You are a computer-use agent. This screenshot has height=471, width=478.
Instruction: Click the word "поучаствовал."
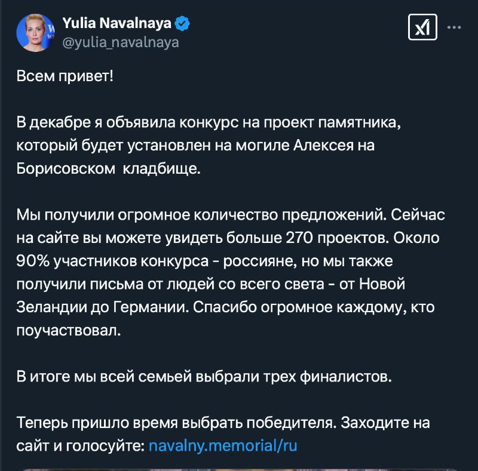coord(69,331)
